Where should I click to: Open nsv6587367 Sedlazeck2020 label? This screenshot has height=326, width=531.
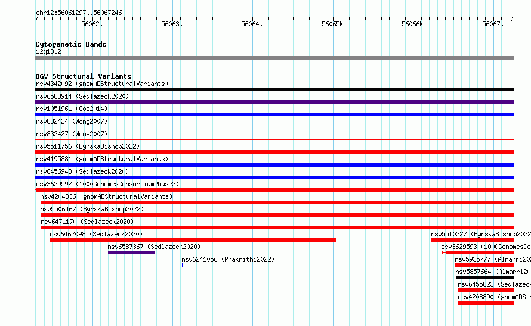154,247
